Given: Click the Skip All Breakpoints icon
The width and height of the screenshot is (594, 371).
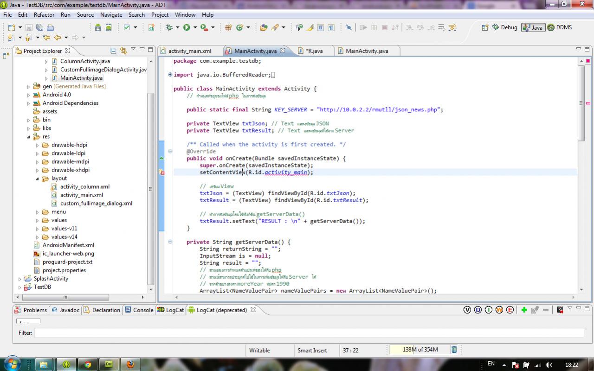Looking at the screenshot, I should pyautogui.click(x=349, y=27).
